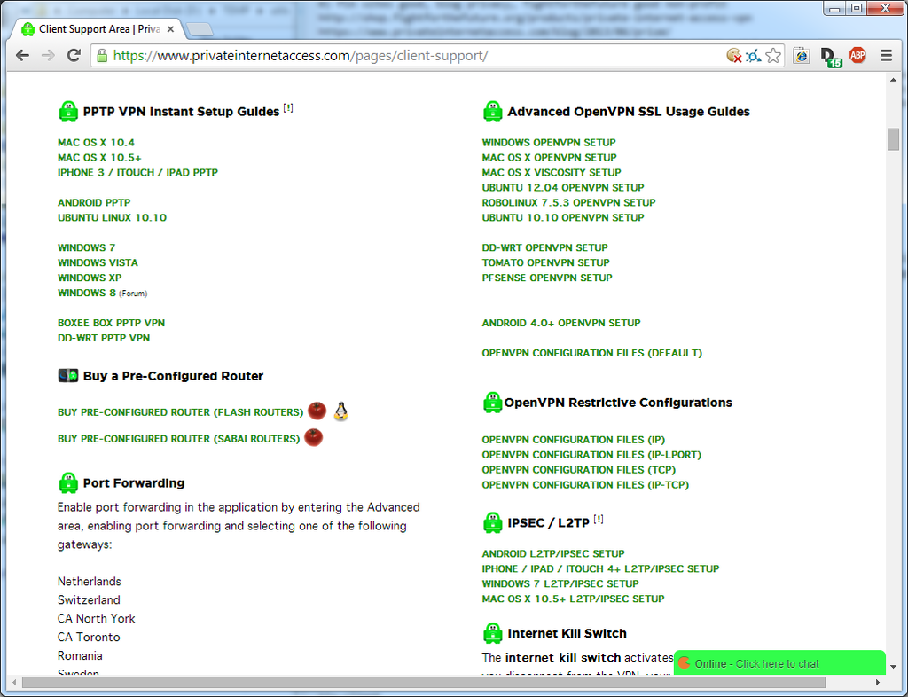This screenshot has height=697, width=908.
Task: Open the TOMATO OPENVPN SETUP guide
Action: [546, 262]
